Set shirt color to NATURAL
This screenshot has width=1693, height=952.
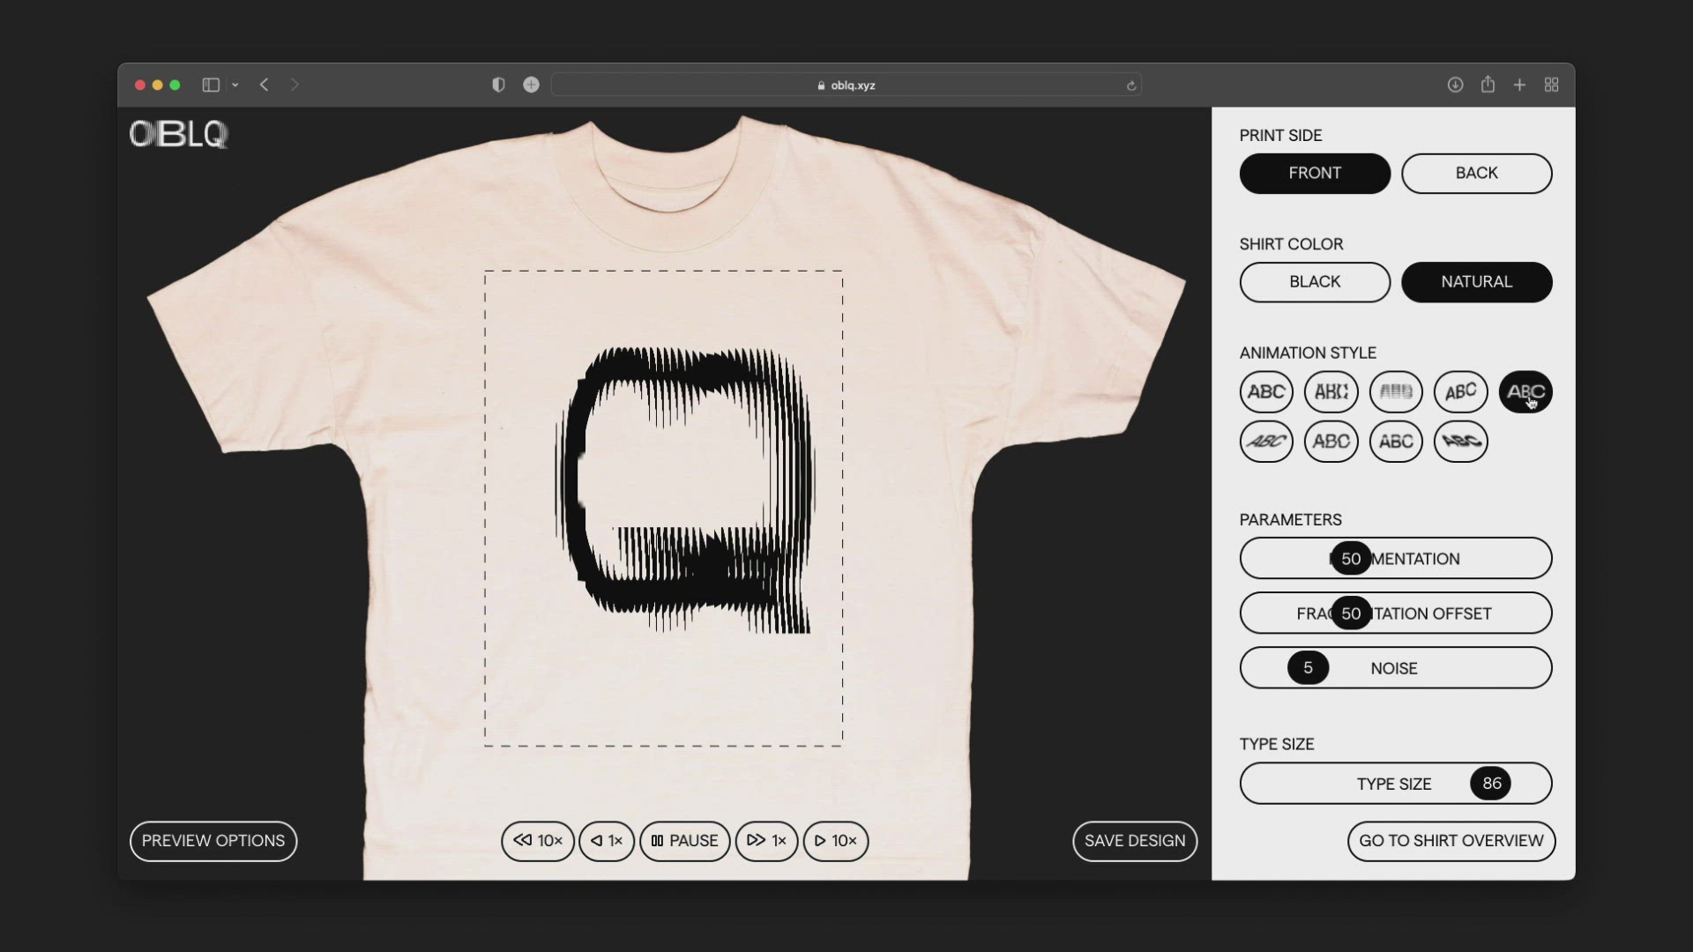[x=1477, y=282]
